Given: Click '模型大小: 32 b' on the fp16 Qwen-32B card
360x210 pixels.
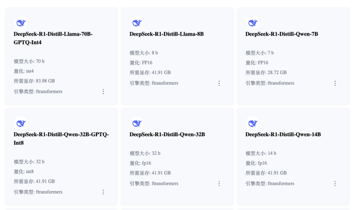Looking at the screenshot, I should tap(145, 153).
